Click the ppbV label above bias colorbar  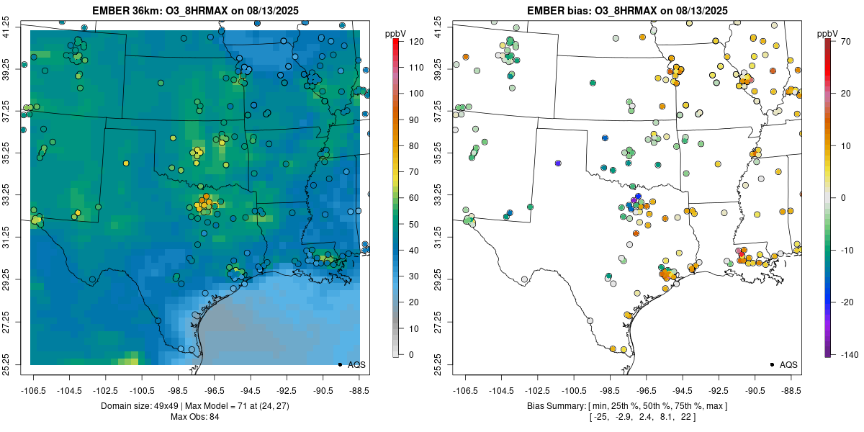pyautogui.click(x=828, y=33)
